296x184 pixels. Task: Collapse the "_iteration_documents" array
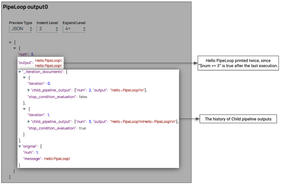tap(20, 72)
